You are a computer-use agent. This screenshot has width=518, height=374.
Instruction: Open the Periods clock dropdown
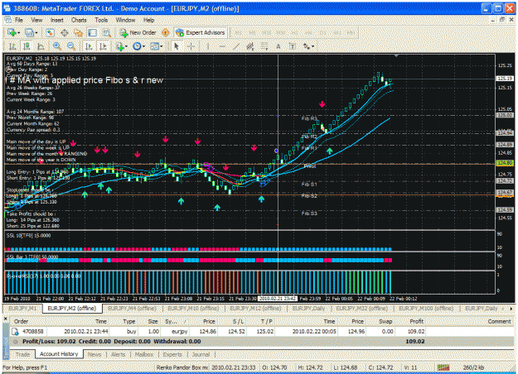point(138,46)
